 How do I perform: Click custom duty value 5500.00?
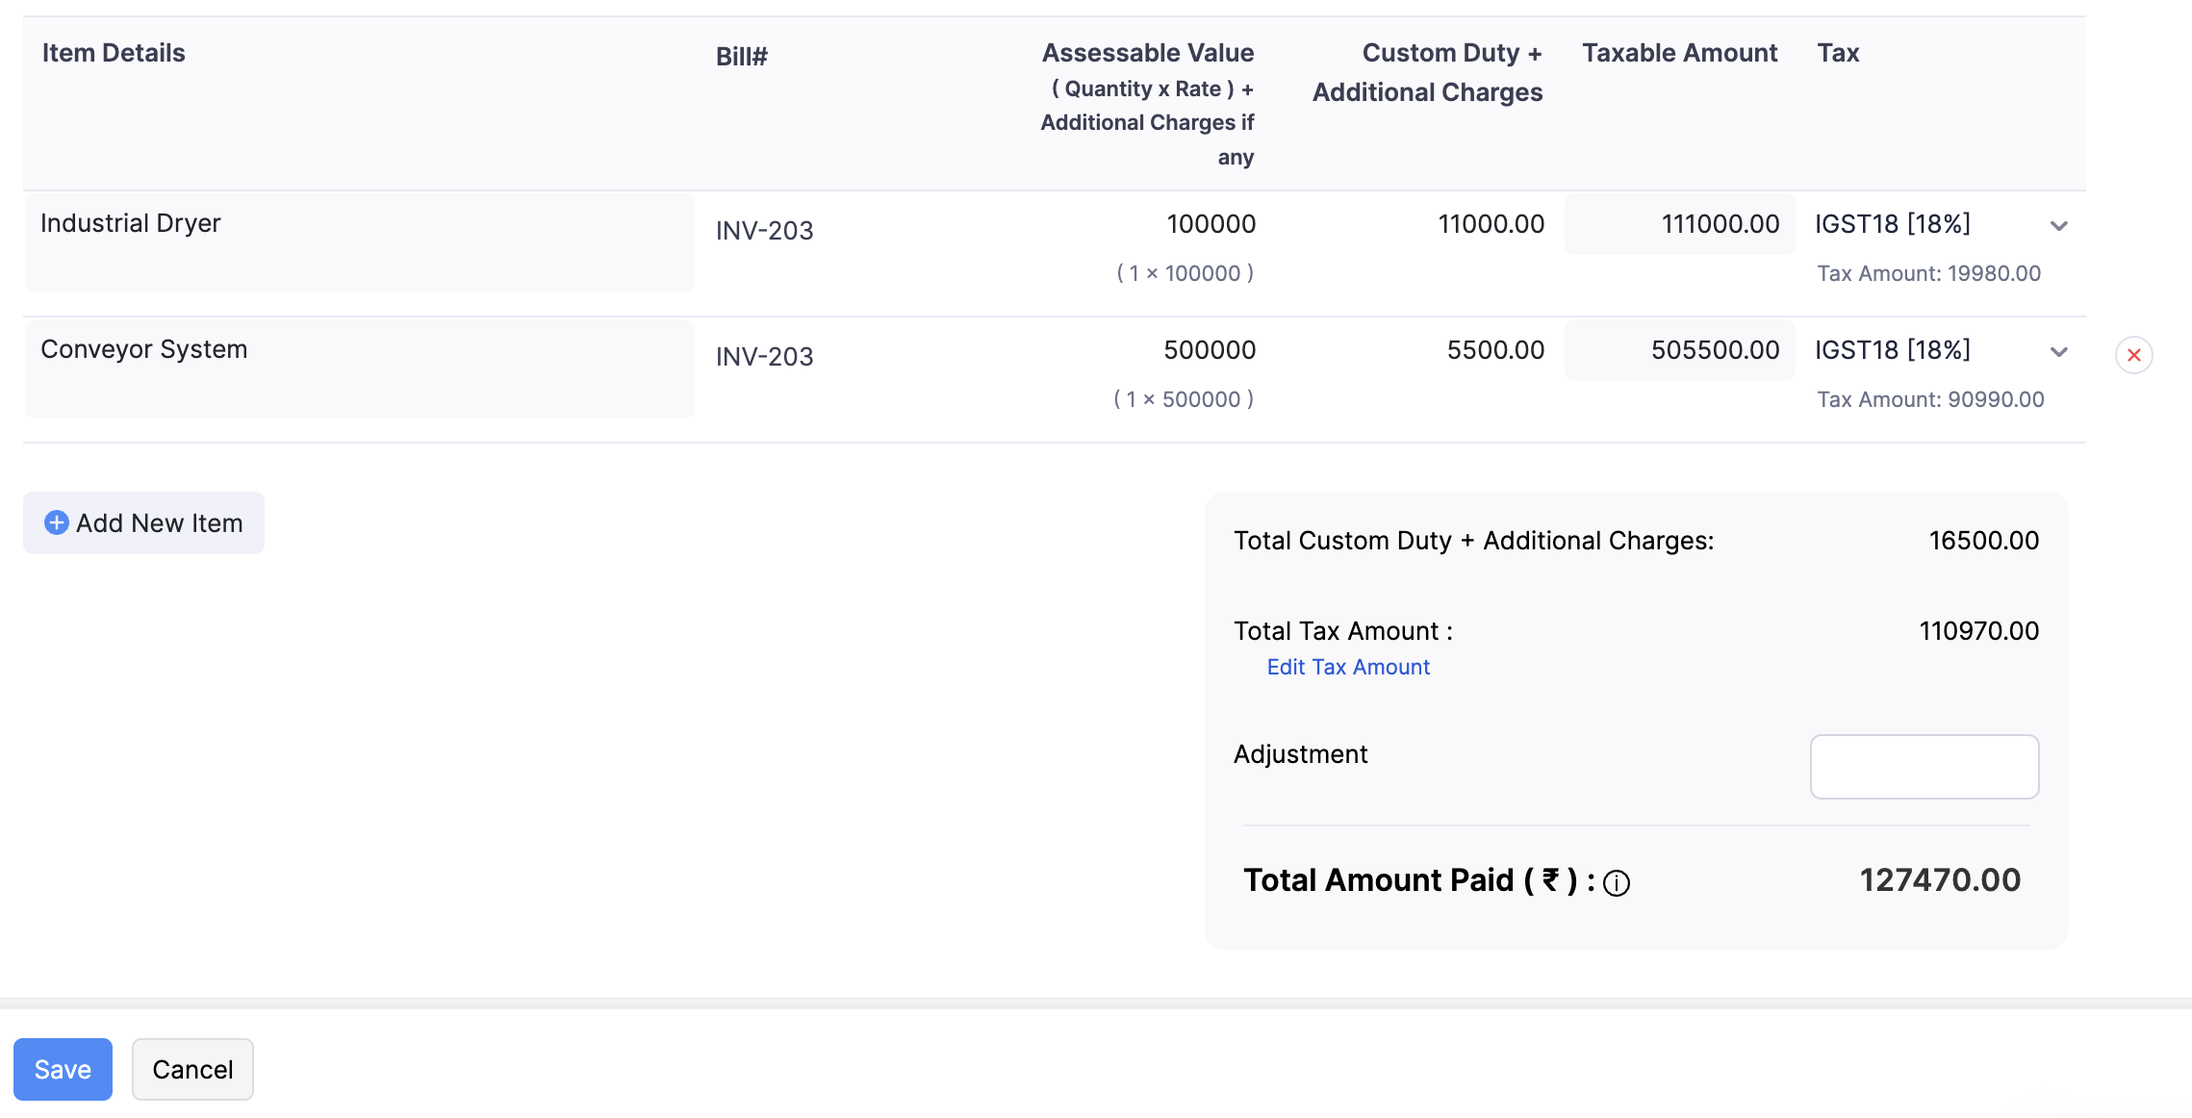pos(1495,350)
